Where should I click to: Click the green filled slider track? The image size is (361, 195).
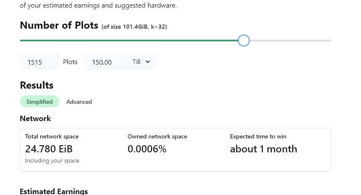click(129, 41)
